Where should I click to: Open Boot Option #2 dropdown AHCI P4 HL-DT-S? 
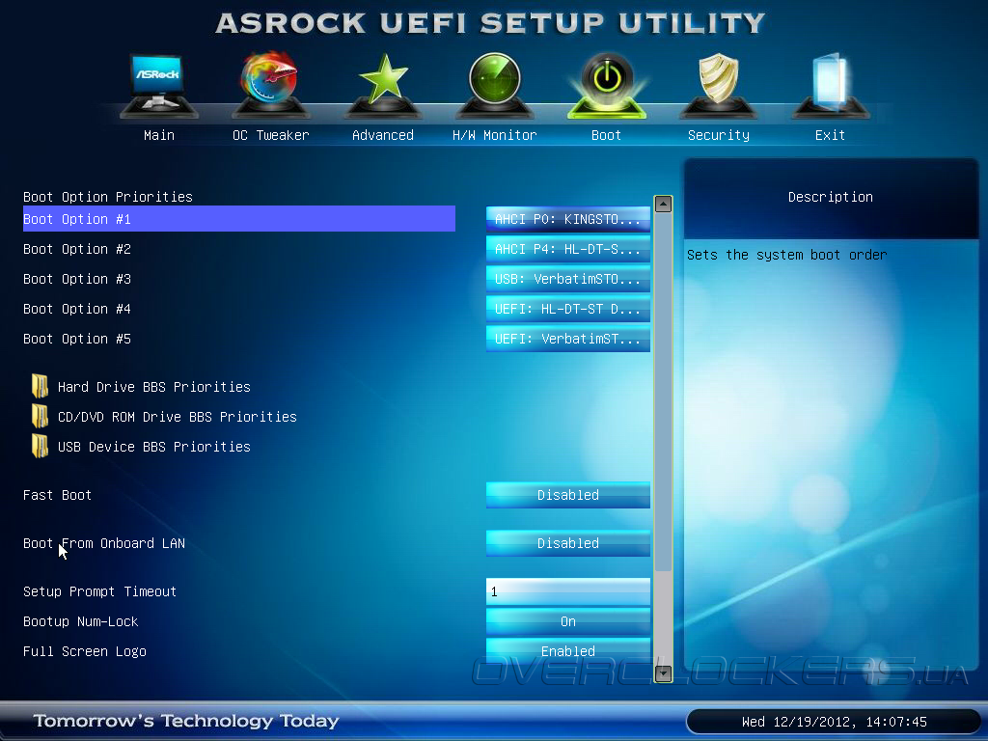click(x=567, y=249)
